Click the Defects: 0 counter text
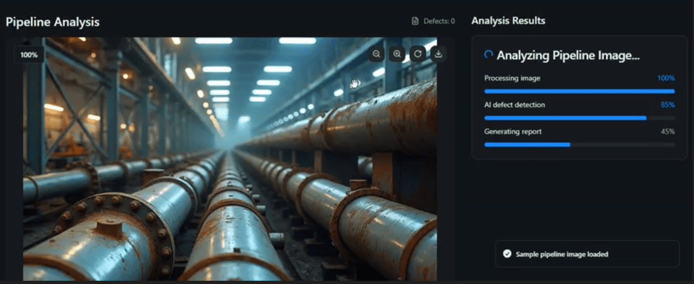Viewport: 694px width, 284px height. coord(439,22)
